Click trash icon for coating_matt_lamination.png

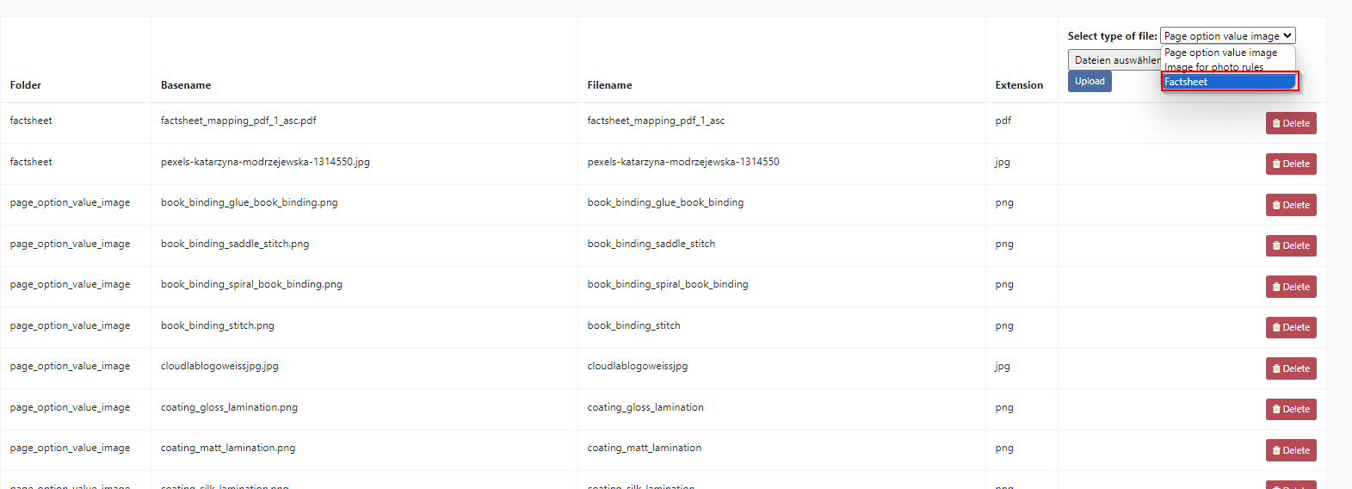1276,450
